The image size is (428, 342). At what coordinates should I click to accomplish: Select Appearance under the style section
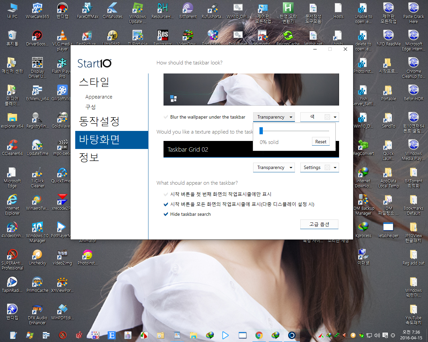99,97
